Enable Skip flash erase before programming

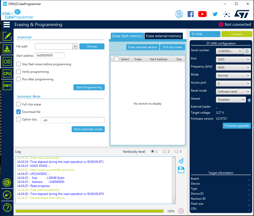[x=19, y=64]
